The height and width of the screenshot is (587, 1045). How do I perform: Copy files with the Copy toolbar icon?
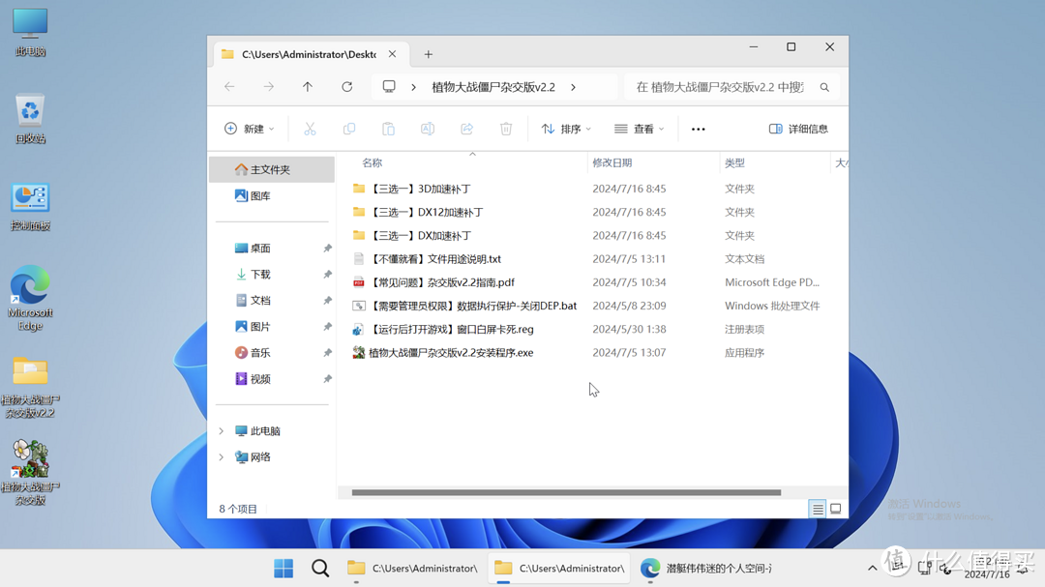point(348,128)
